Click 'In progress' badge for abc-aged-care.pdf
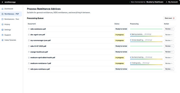180x93 pixels. click(119, 35)
